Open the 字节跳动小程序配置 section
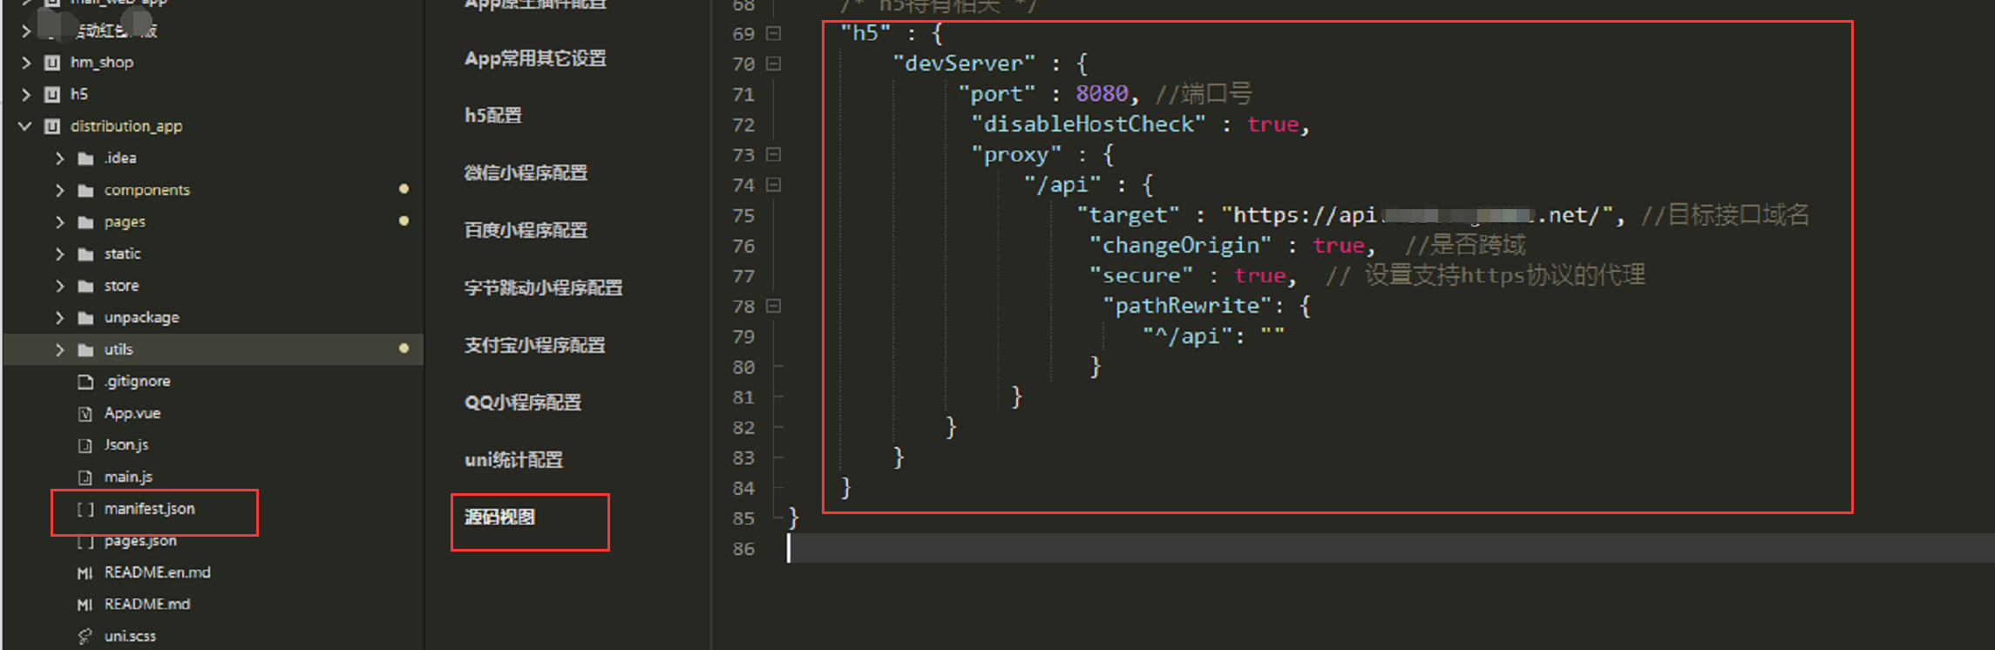The width and height of the screenshot is (1995, 650). click(543, 288)
